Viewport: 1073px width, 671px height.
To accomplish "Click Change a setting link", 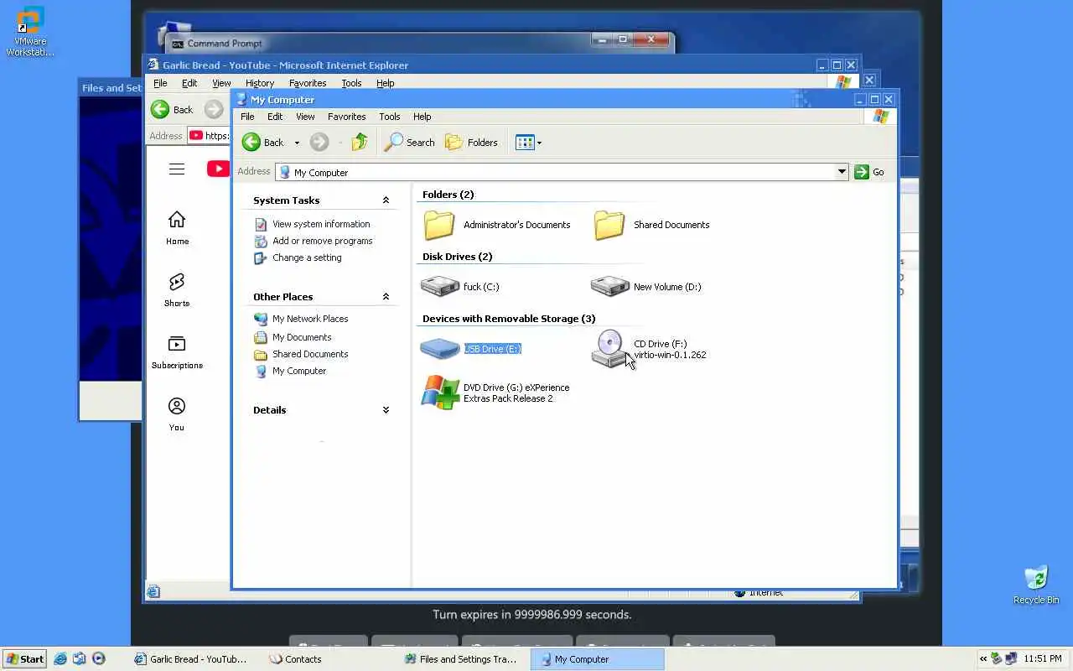I will tap(307, 257).
